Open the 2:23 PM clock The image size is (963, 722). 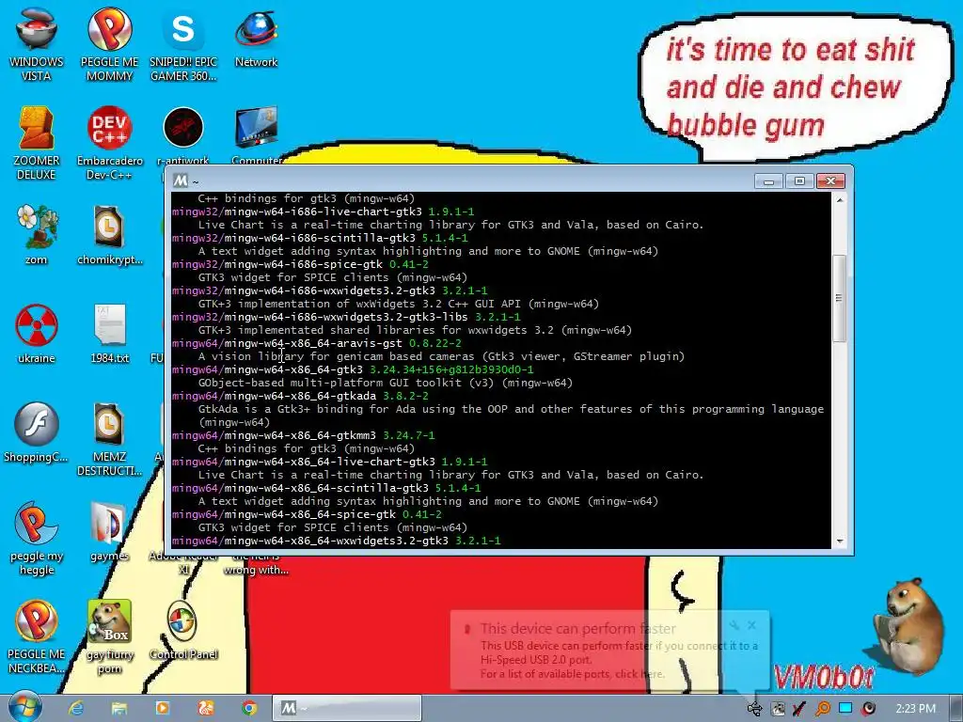(x=915, y=709)
